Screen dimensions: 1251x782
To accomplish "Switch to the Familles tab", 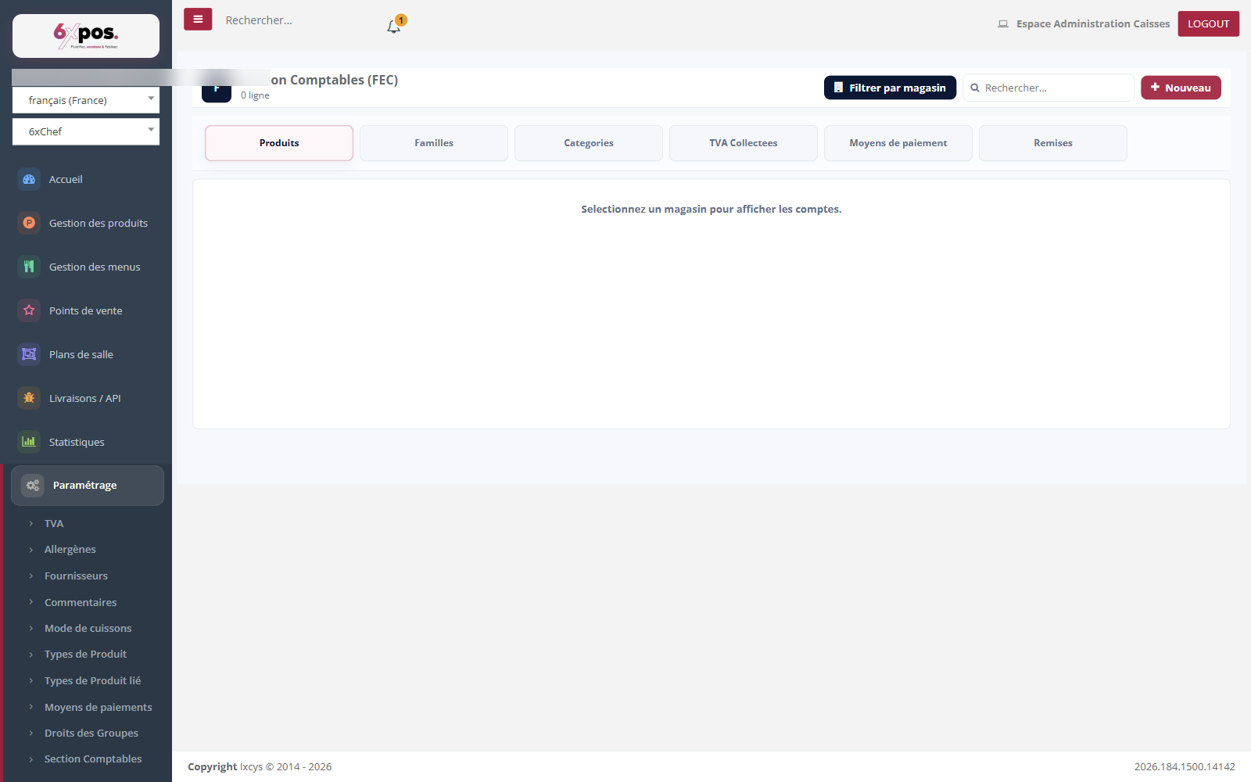I will click(434, 143).
